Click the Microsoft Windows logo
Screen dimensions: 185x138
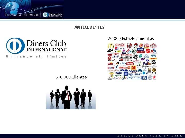tap(112, 76)
